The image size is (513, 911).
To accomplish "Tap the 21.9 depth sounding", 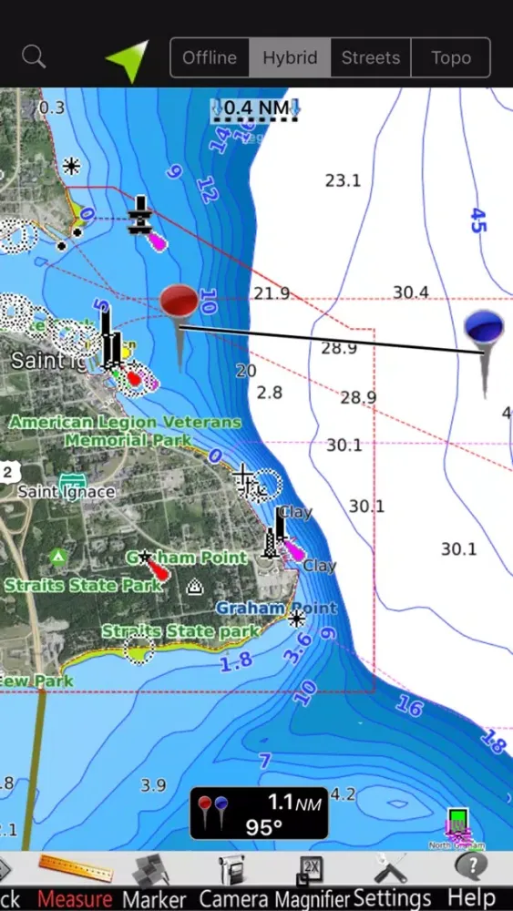I will click(272, 292).
